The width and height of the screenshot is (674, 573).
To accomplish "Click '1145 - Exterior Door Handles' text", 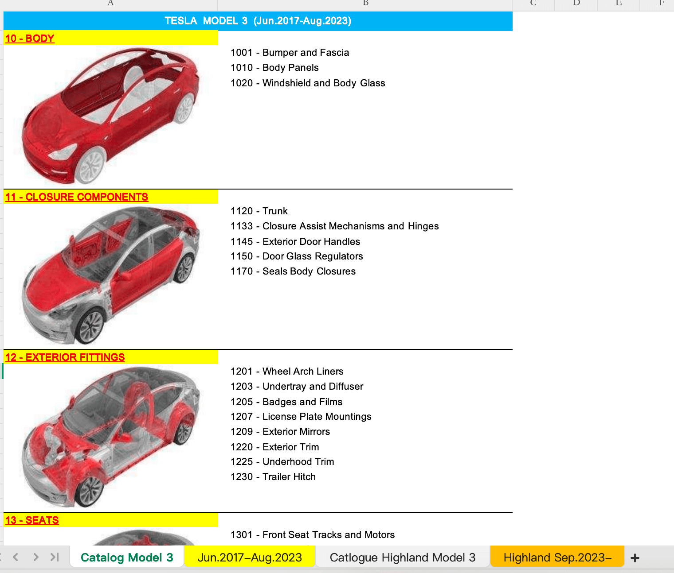I will [x=295, y=242].
